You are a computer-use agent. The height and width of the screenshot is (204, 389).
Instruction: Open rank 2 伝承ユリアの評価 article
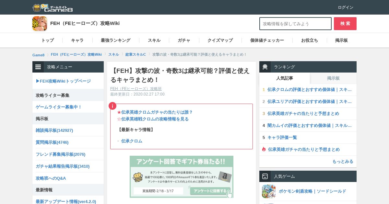tap(310, 102)
